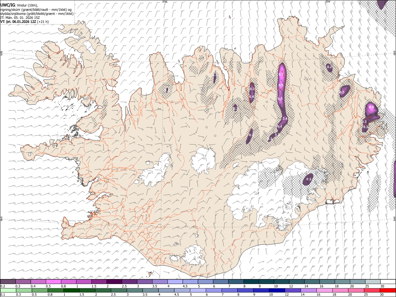This screenshot has width=396, height=297.
Task: Click the 0.3 label on the southeast glacier
Action: (308, 179)
